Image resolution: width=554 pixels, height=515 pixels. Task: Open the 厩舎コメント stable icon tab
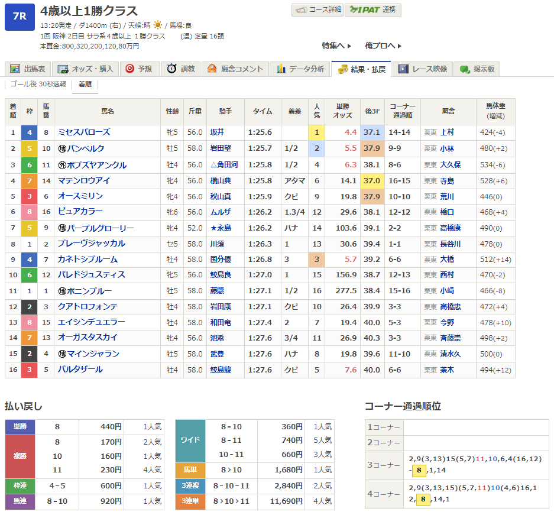[235, 69]
